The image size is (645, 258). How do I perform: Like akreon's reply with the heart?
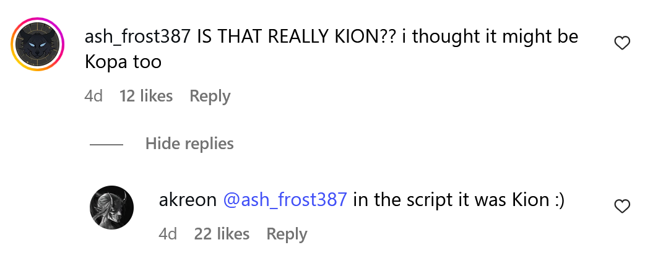point(621,206)
